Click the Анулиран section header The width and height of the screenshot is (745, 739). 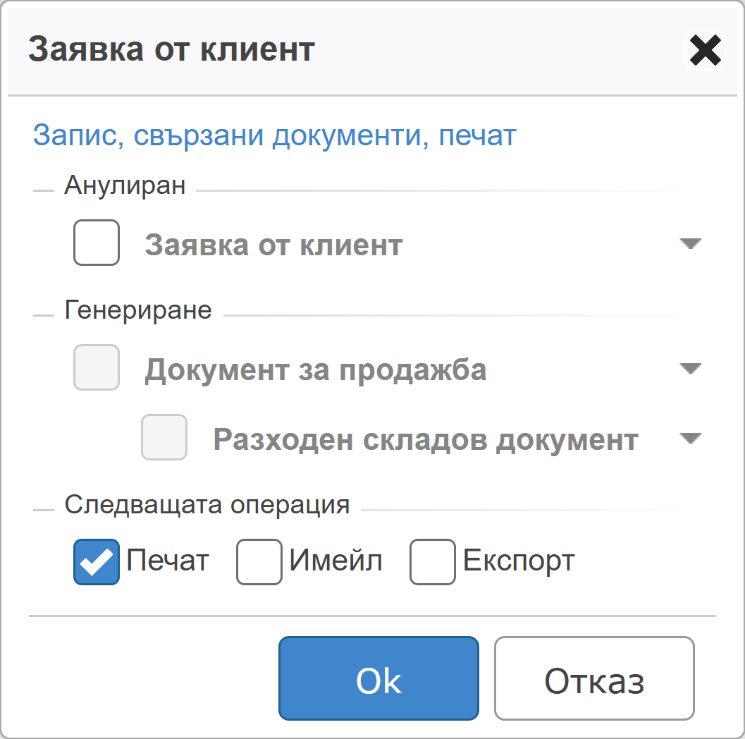[125, 186]
